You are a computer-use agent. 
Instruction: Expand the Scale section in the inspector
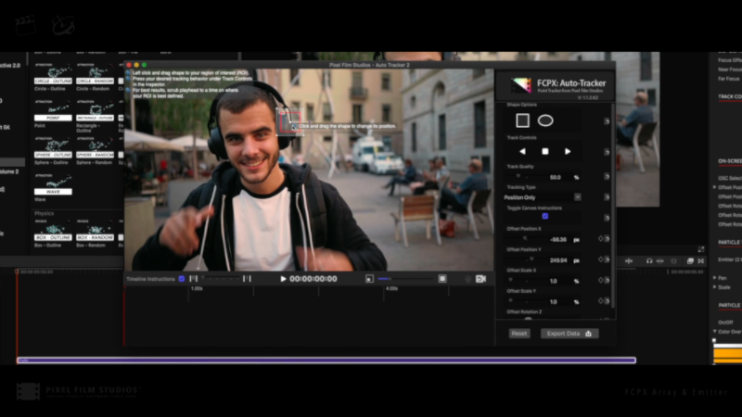pos(714,287)
